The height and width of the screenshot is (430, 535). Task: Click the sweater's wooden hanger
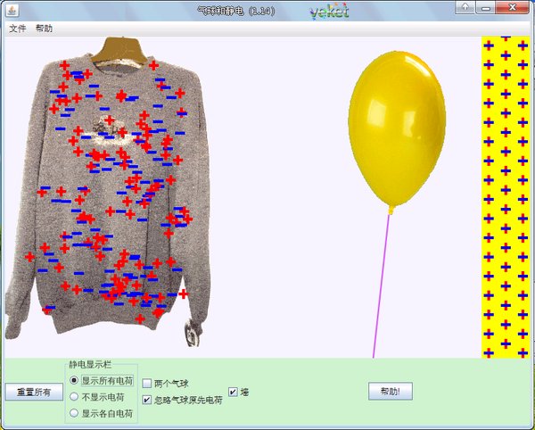click(x=119, y=51)
